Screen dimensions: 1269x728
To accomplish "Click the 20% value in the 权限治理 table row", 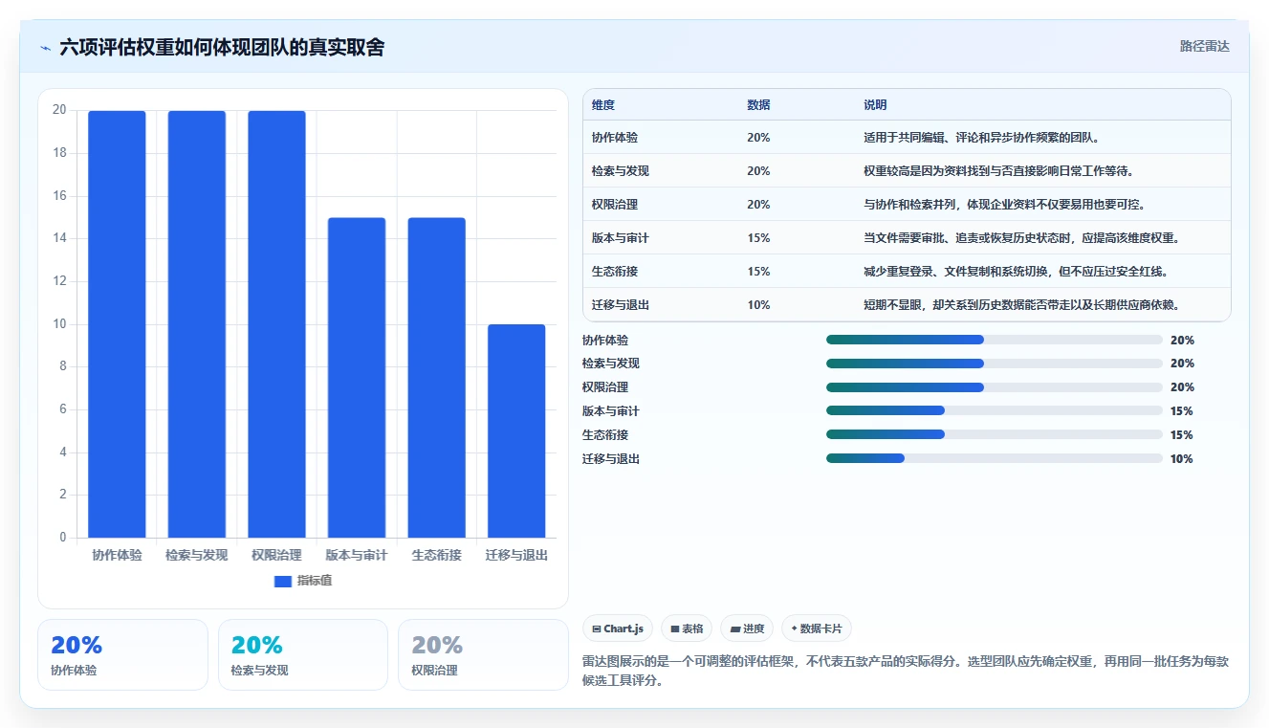I will click(758, 205).
